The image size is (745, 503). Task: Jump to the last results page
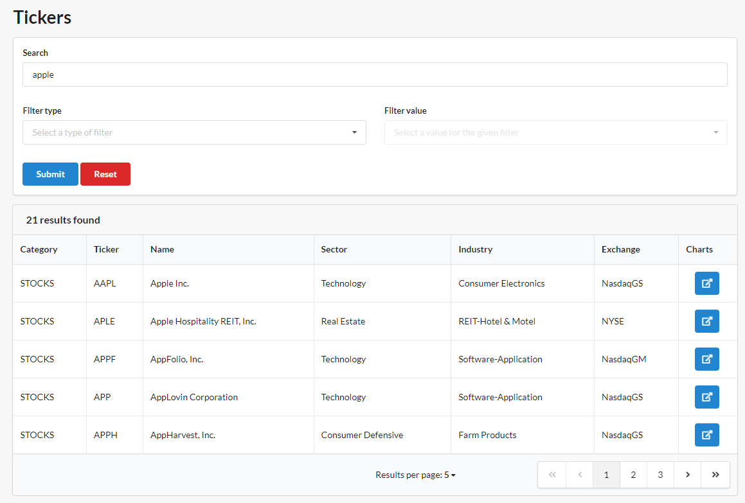point(715,475)
